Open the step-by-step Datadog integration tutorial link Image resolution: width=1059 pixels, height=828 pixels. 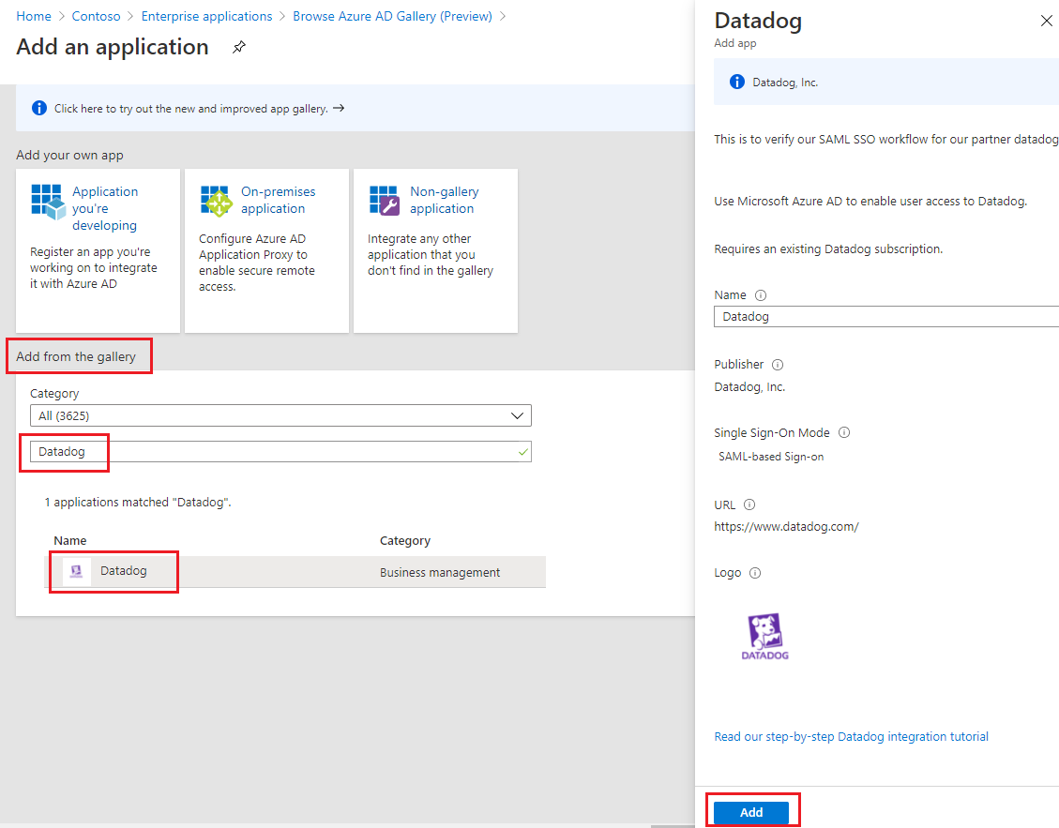point(851,737)
